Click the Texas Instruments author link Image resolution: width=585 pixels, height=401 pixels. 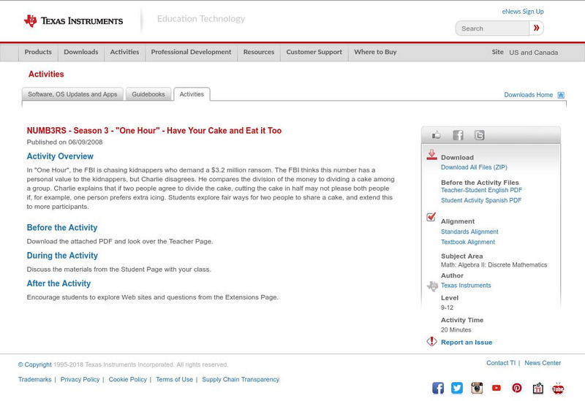pyautogui.click(x=466, y=286)
